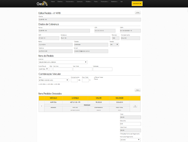This screenshot has width=188, height=142.
Task: Click the Val. Unit. field
Action: click(x=63, y=69)
